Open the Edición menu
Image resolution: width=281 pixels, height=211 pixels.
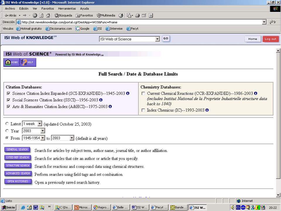pos(24,8)
